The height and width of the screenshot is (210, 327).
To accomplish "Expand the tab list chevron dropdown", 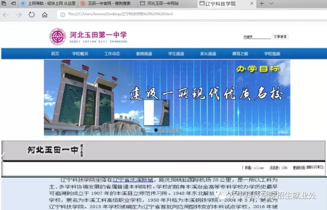I will pos(271,4).
